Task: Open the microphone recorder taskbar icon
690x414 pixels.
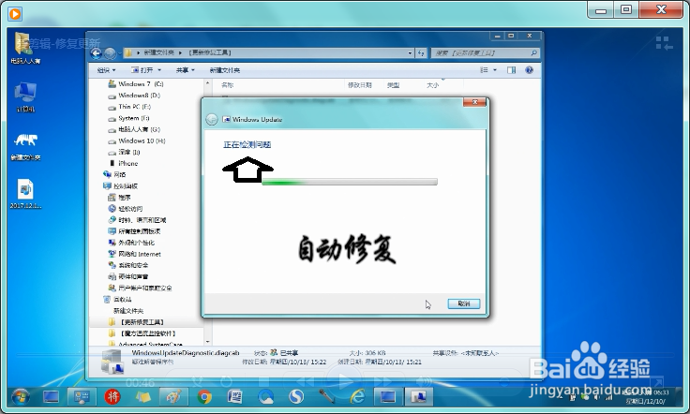Action: (326, 397)
